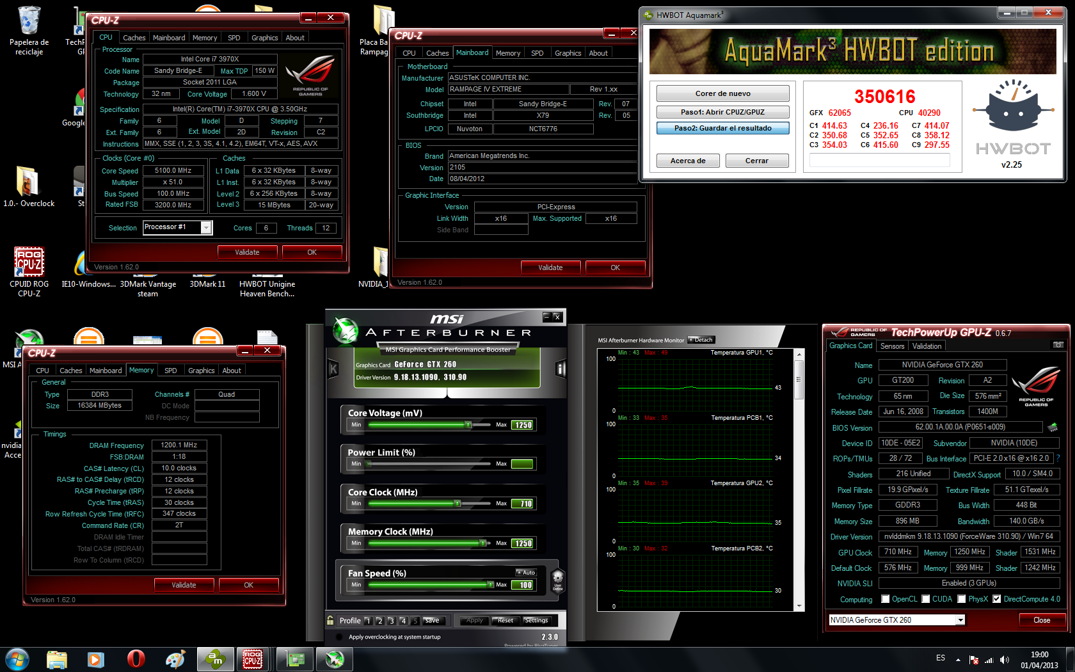Switch to ROG CPU-Z taskbar icon
Viewport: 1075px width, 672px height.
point(253,659)
